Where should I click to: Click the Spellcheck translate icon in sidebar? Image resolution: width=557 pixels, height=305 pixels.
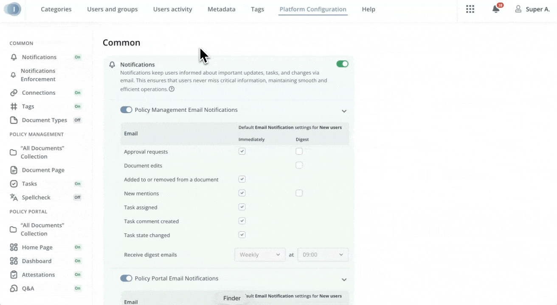click(x=14, y=197)
